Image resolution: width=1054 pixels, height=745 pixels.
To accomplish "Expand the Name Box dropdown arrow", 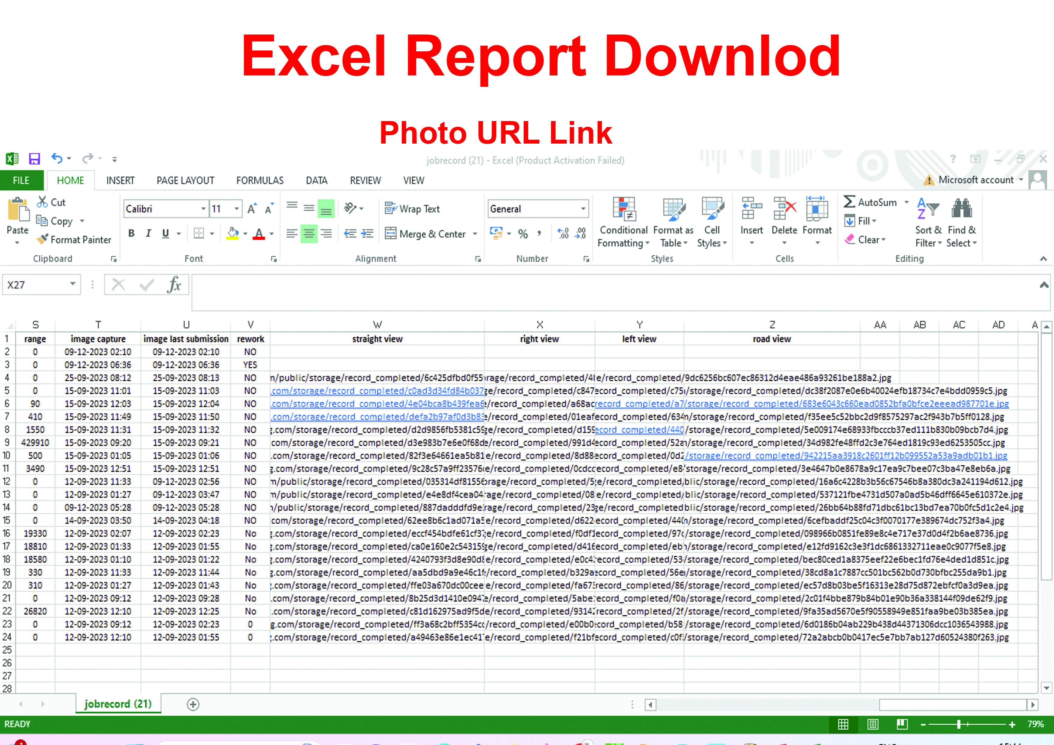I will (x=72, y=284).
